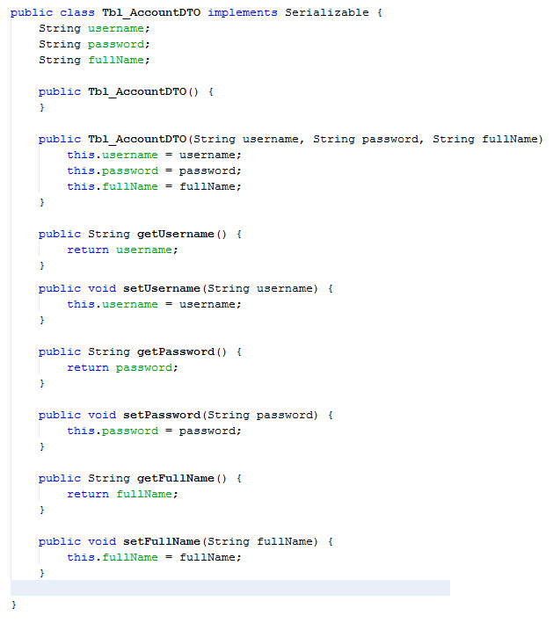Click the 'return fullName;' statement
The image size is (553, 623).
coord(122,494)
